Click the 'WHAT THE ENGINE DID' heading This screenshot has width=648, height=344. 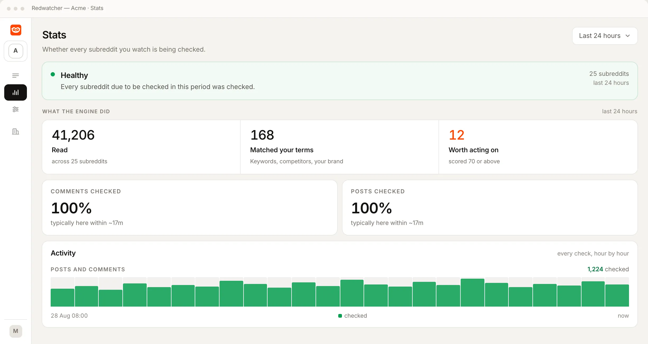coord(76,111)
